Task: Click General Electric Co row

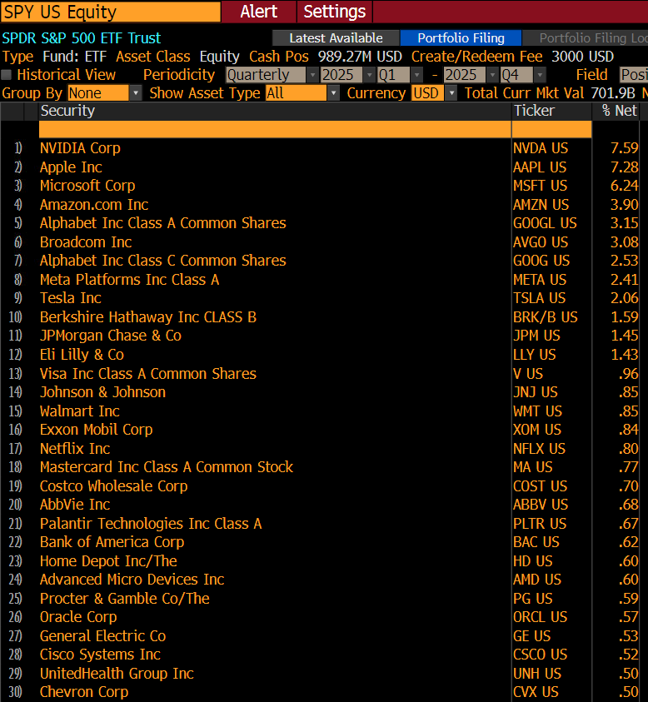Action: coord(103,635)
